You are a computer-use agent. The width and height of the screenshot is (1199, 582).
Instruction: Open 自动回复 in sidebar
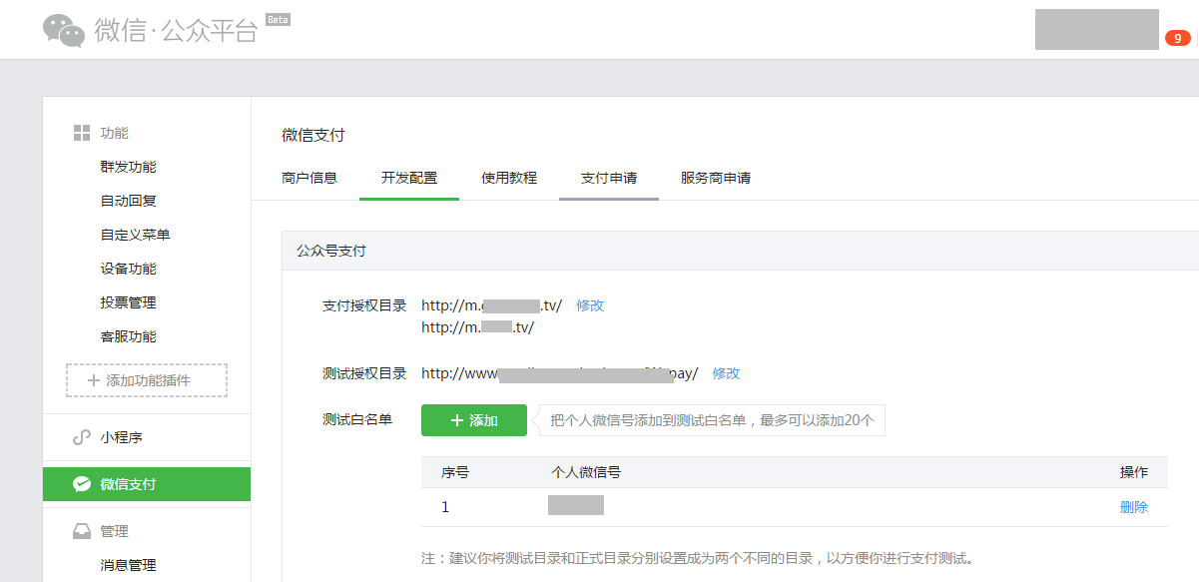(129, 201)
